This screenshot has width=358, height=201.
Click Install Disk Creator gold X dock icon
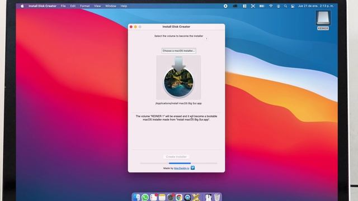(196, 197)
